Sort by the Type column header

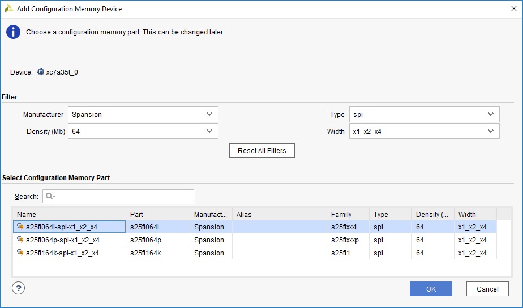click(391, 214)
